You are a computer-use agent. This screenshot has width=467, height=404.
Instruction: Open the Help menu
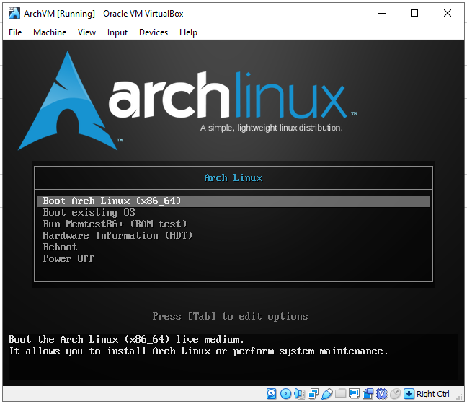[x=188, y=32]
